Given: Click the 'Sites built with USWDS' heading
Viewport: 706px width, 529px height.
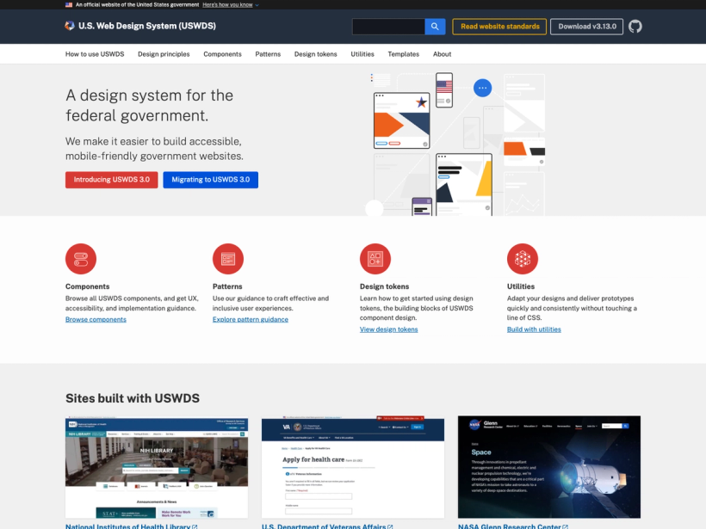Looking at the screenshot, I should pyautogui.click(x=133, y=398).
